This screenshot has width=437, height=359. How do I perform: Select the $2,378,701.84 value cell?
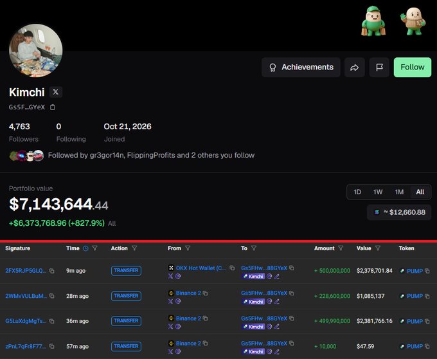pyautogui.click(x=374, y=271)
